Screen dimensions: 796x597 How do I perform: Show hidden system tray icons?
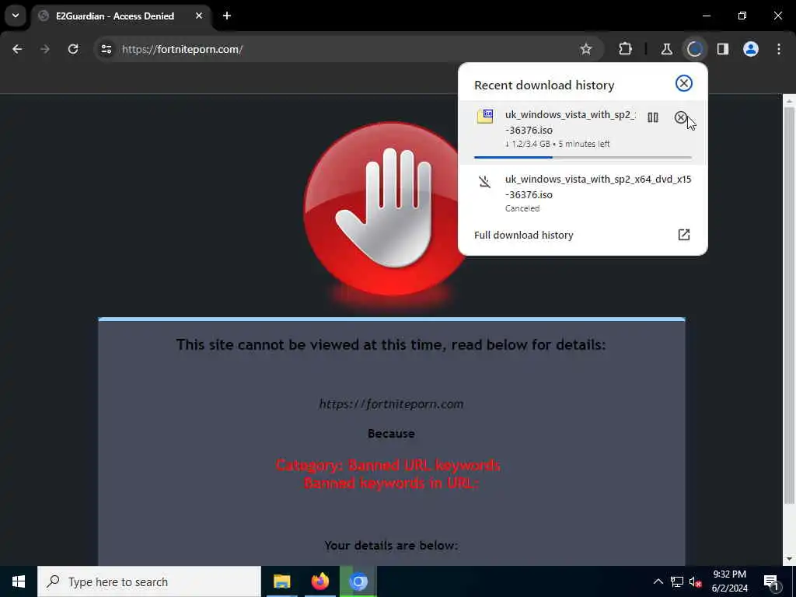(658, 581)
